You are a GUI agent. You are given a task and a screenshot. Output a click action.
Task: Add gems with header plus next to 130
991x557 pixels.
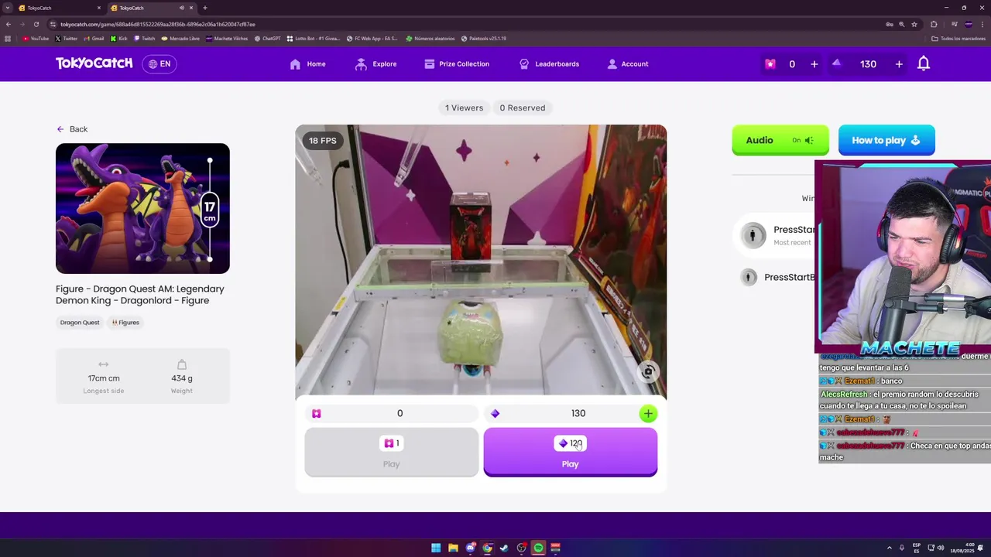899,64
